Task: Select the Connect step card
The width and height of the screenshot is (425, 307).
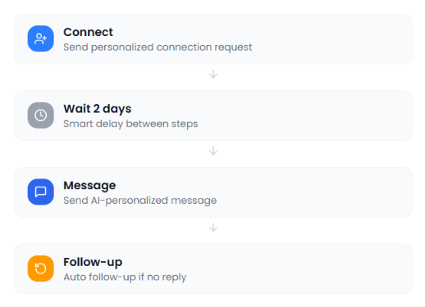Action: pos(213,39)
